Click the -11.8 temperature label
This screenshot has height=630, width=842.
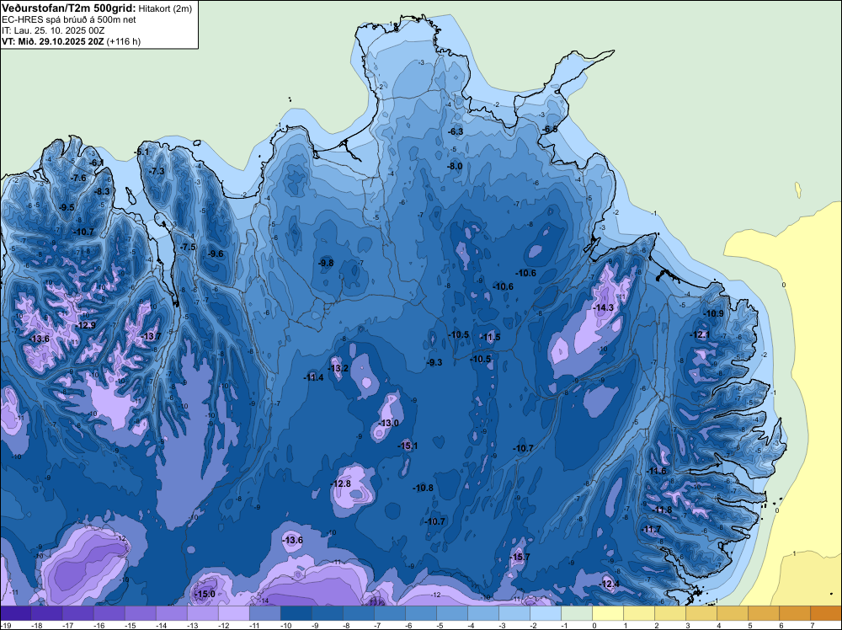tap(662, 510)
